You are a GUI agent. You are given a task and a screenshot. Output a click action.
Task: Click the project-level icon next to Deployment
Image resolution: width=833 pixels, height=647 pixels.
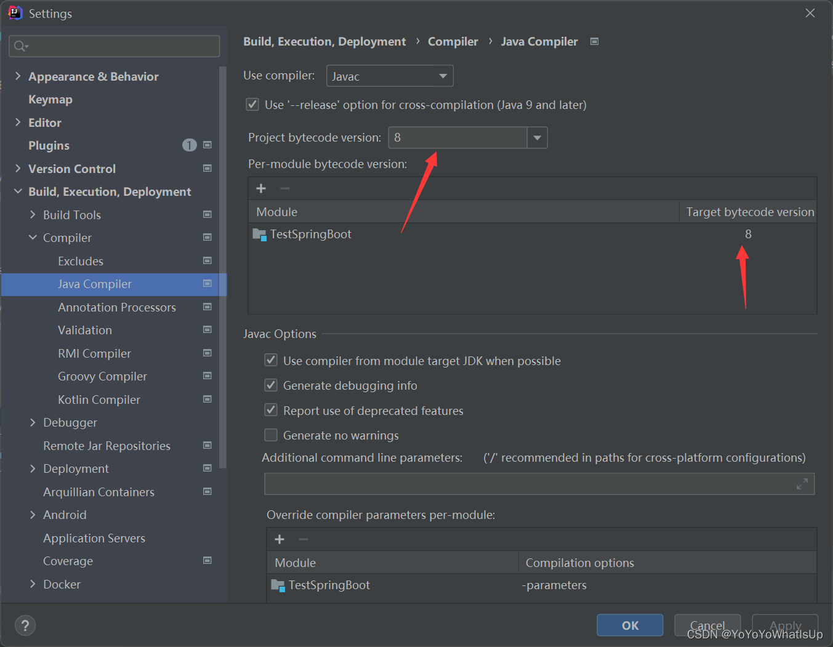(207, 468)
